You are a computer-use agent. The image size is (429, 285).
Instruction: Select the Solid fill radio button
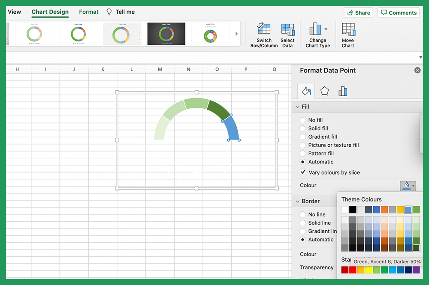click(302, 128)
